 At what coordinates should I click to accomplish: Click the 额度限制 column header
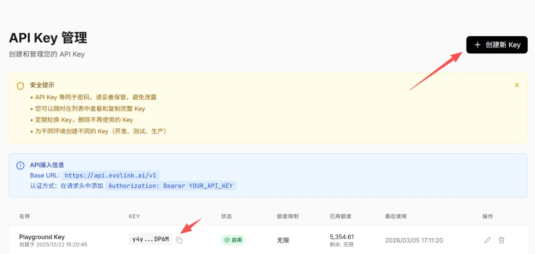coord(288,216)
